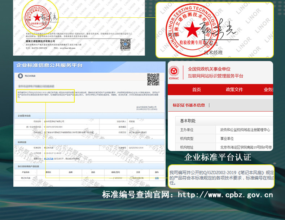
Task: Click the 主办单位 row label
Action: (x=187, y=130)
